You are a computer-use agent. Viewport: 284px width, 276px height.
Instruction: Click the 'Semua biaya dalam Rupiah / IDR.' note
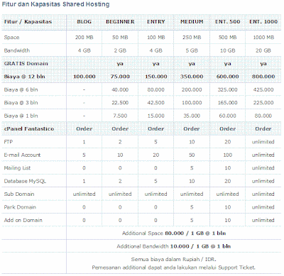174,259
